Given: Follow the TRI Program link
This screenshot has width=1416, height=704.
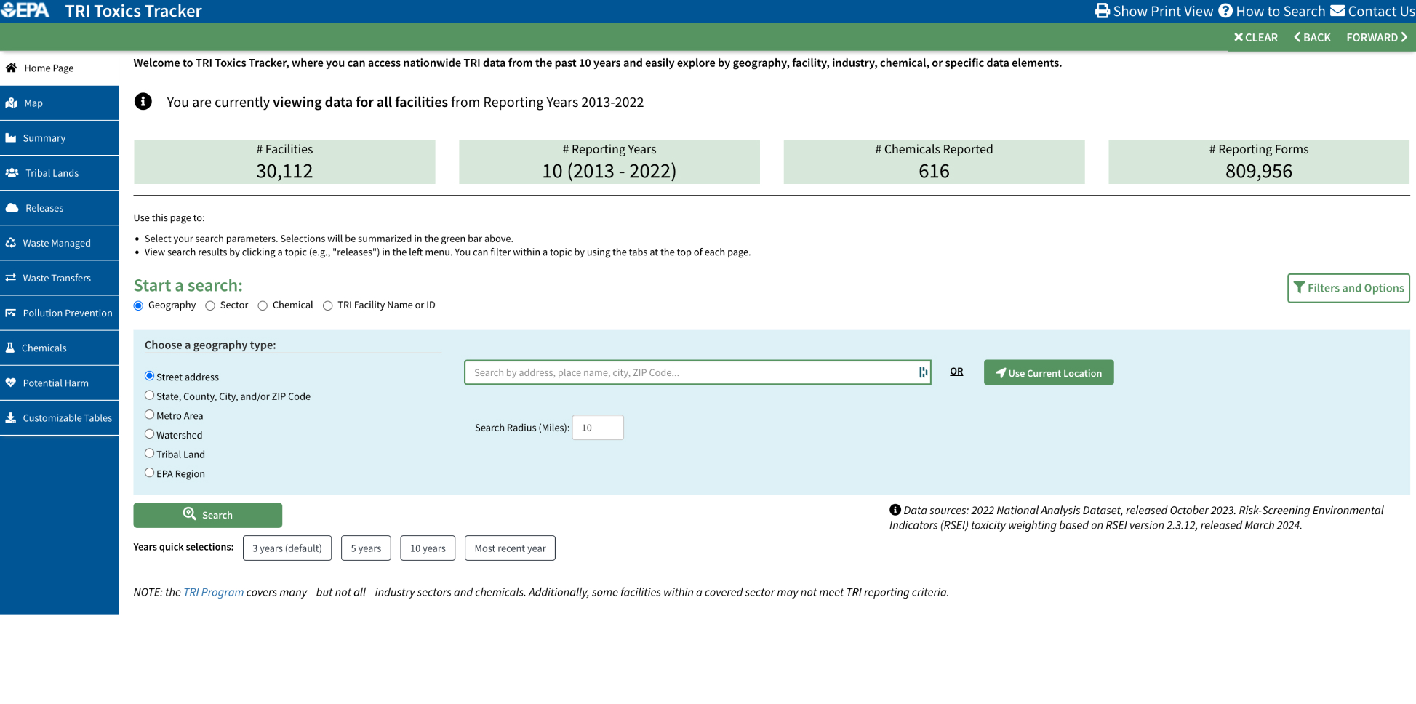Looking at the screenshot, I should click(x=213, y=592).
